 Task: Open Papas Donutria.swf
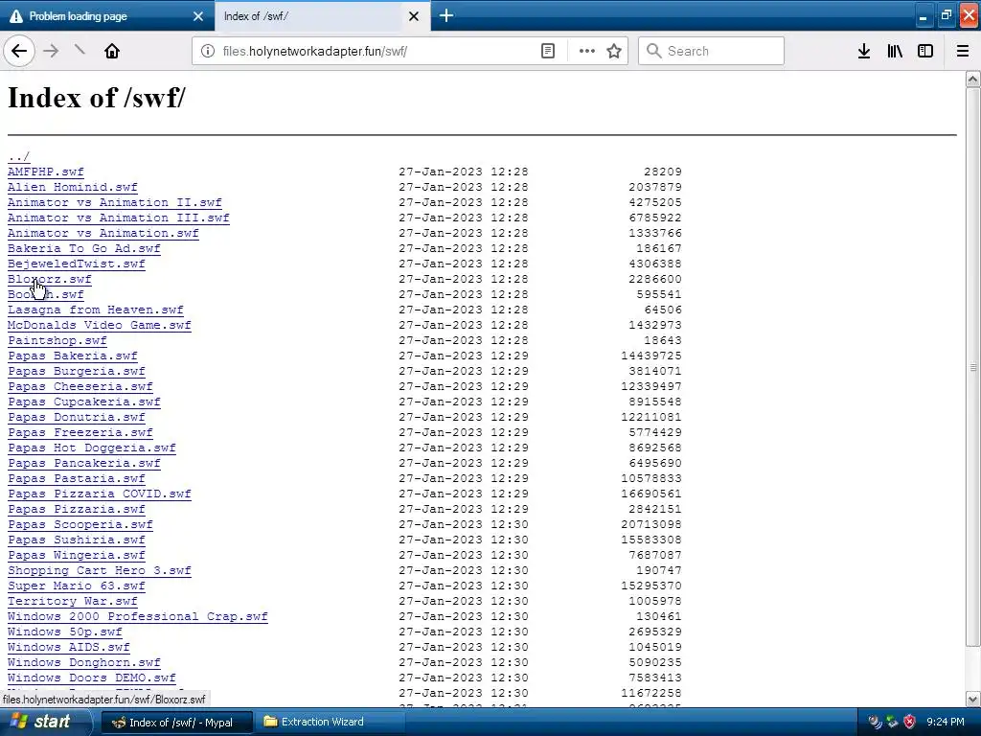point(77,417)
